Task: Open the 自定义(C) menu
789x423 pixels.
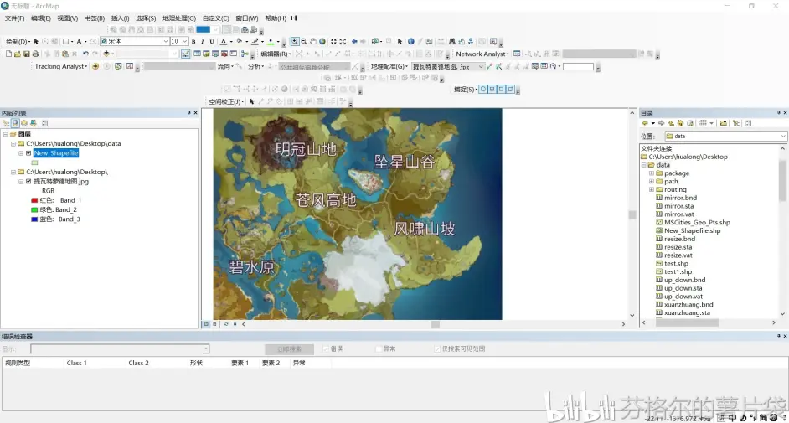Action: (216, 18)
